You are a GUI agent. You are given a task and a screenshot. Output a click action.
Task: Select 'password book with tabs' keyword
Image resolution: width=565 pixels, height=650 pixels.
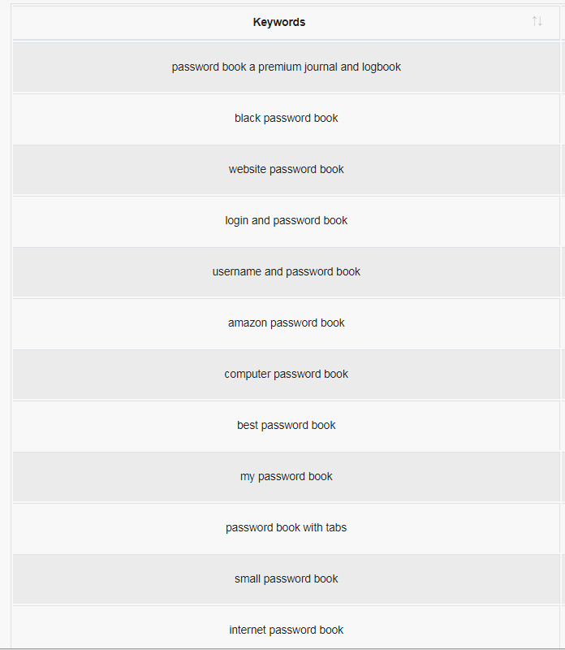tap(286, 527)
